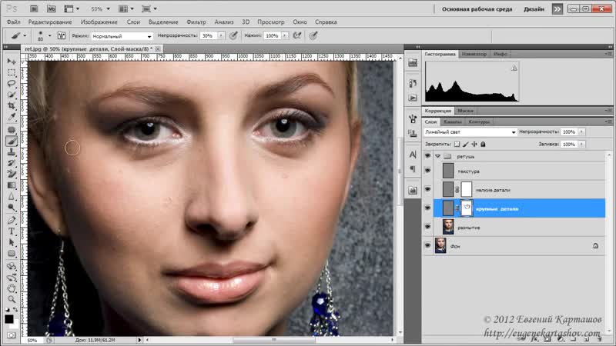Select the Horizontal Type tool
616x346 pixels.
point(12,231)
